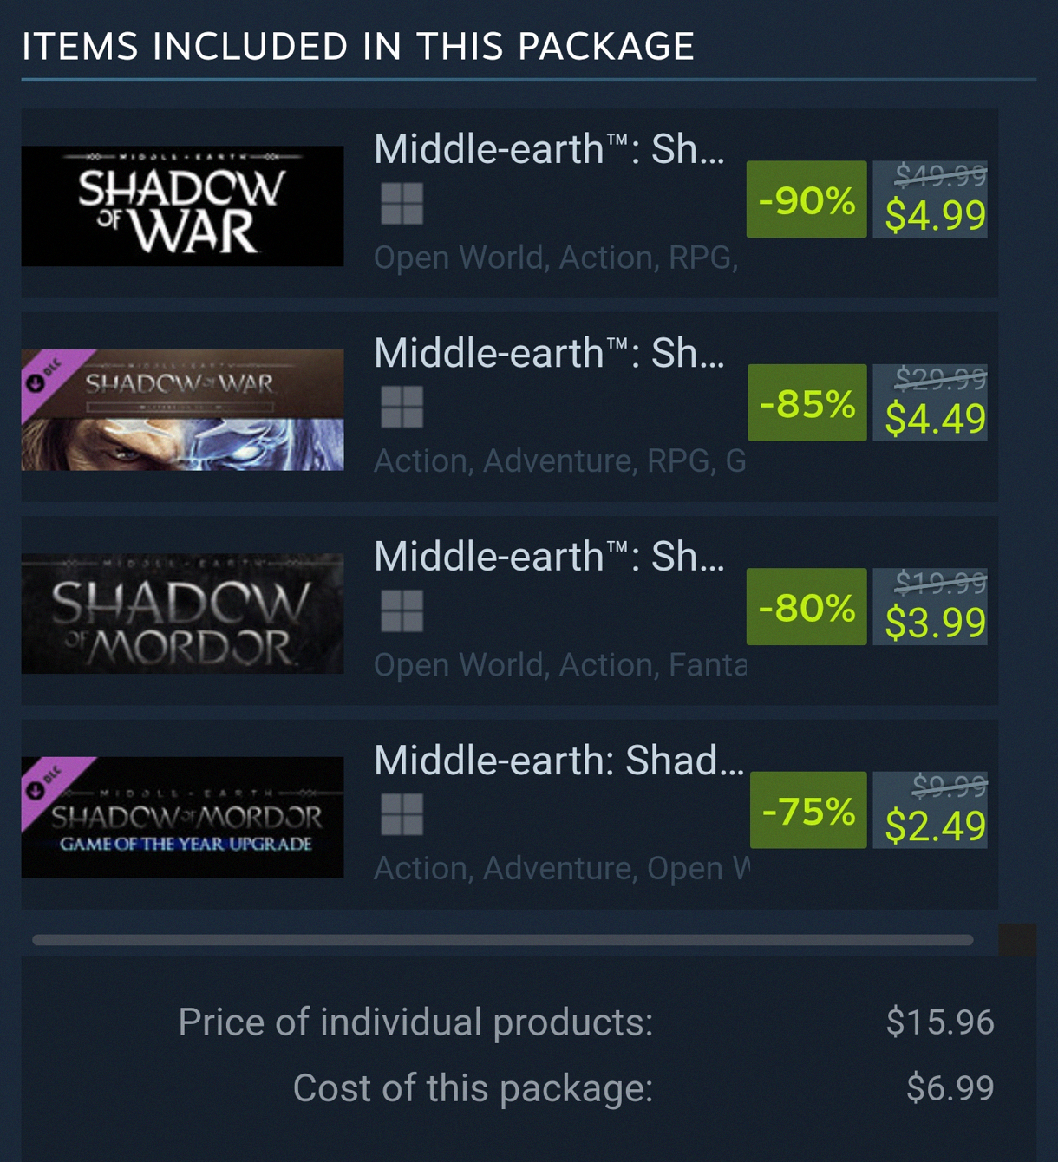Click the horizontal scrollbar below the list

[x=503, y=940]
